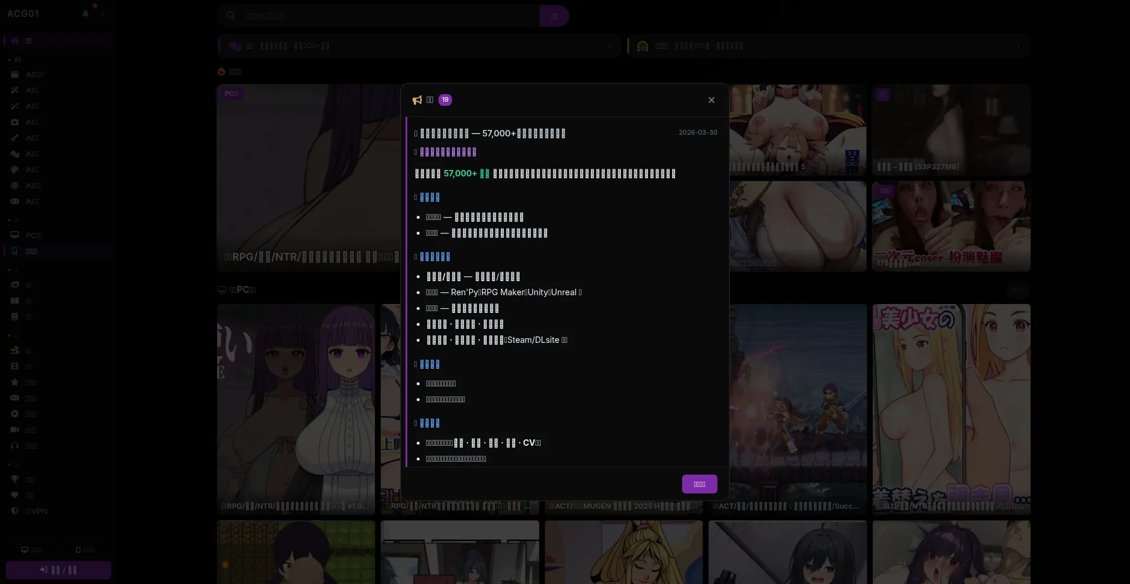This screenshot has width=1130, height=584.
Task: Click the flame icon of the top section heading
Action: [221, 72]
